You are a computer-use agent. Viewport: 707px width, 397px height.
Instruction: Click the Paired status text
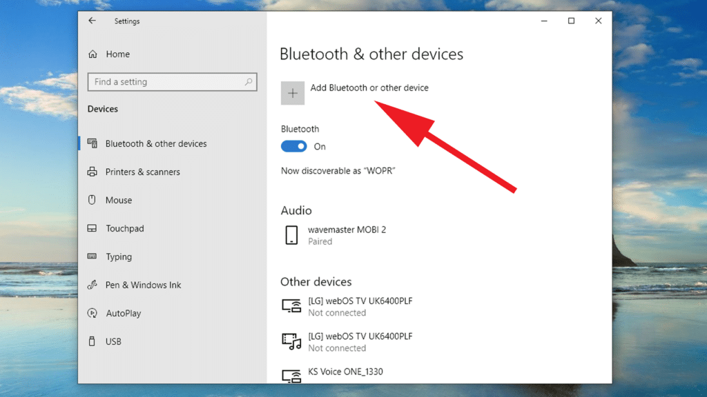[320, 242]
